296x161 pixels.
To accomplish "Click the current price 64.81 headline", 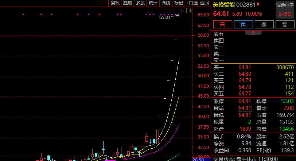I will pos(221,13).
